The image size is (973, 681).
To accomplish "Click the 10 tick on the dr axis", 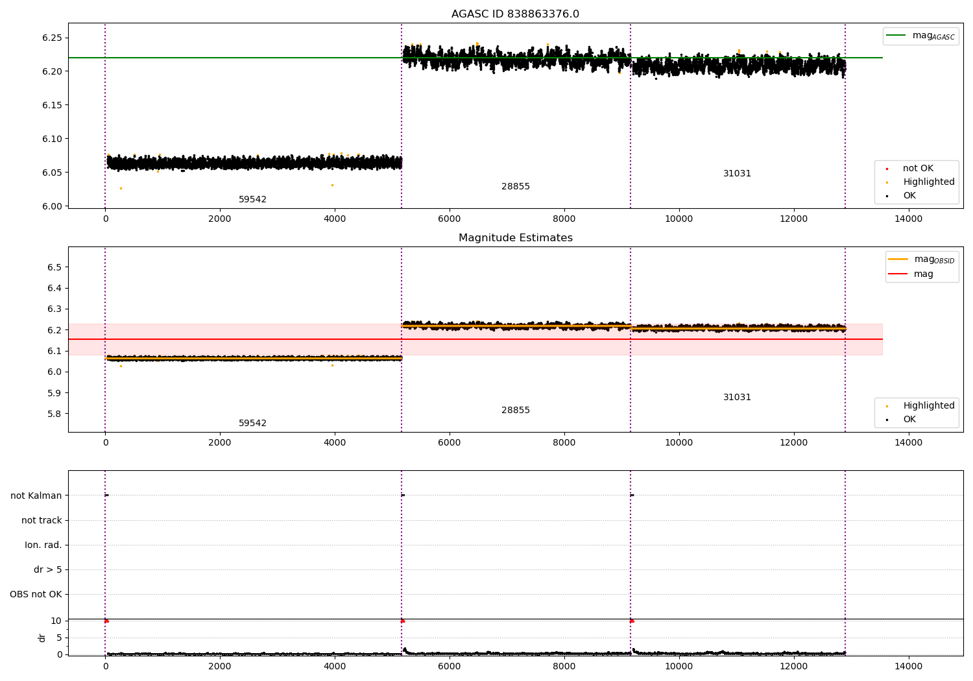I will [56, 621].
